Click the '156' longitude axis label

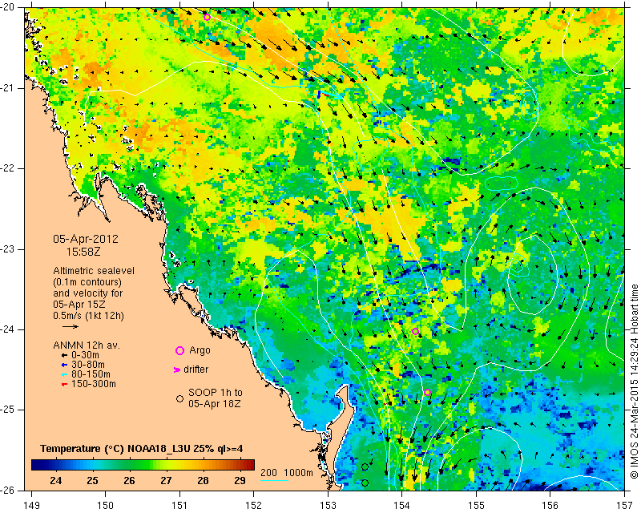click(x=550, y=506)
